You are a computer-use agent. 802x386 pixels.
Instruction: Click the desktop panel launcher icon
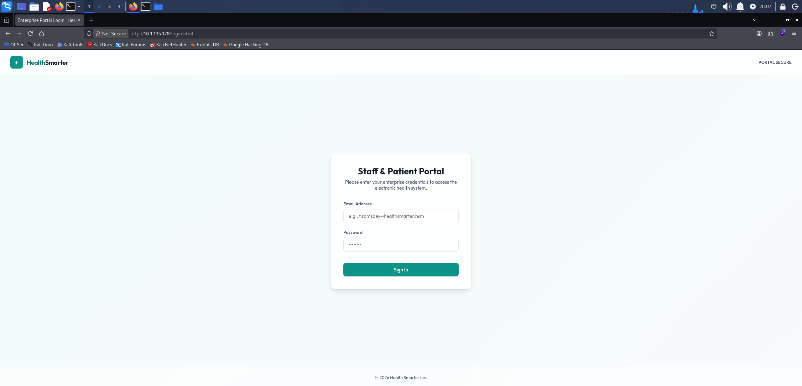point(21,6)
